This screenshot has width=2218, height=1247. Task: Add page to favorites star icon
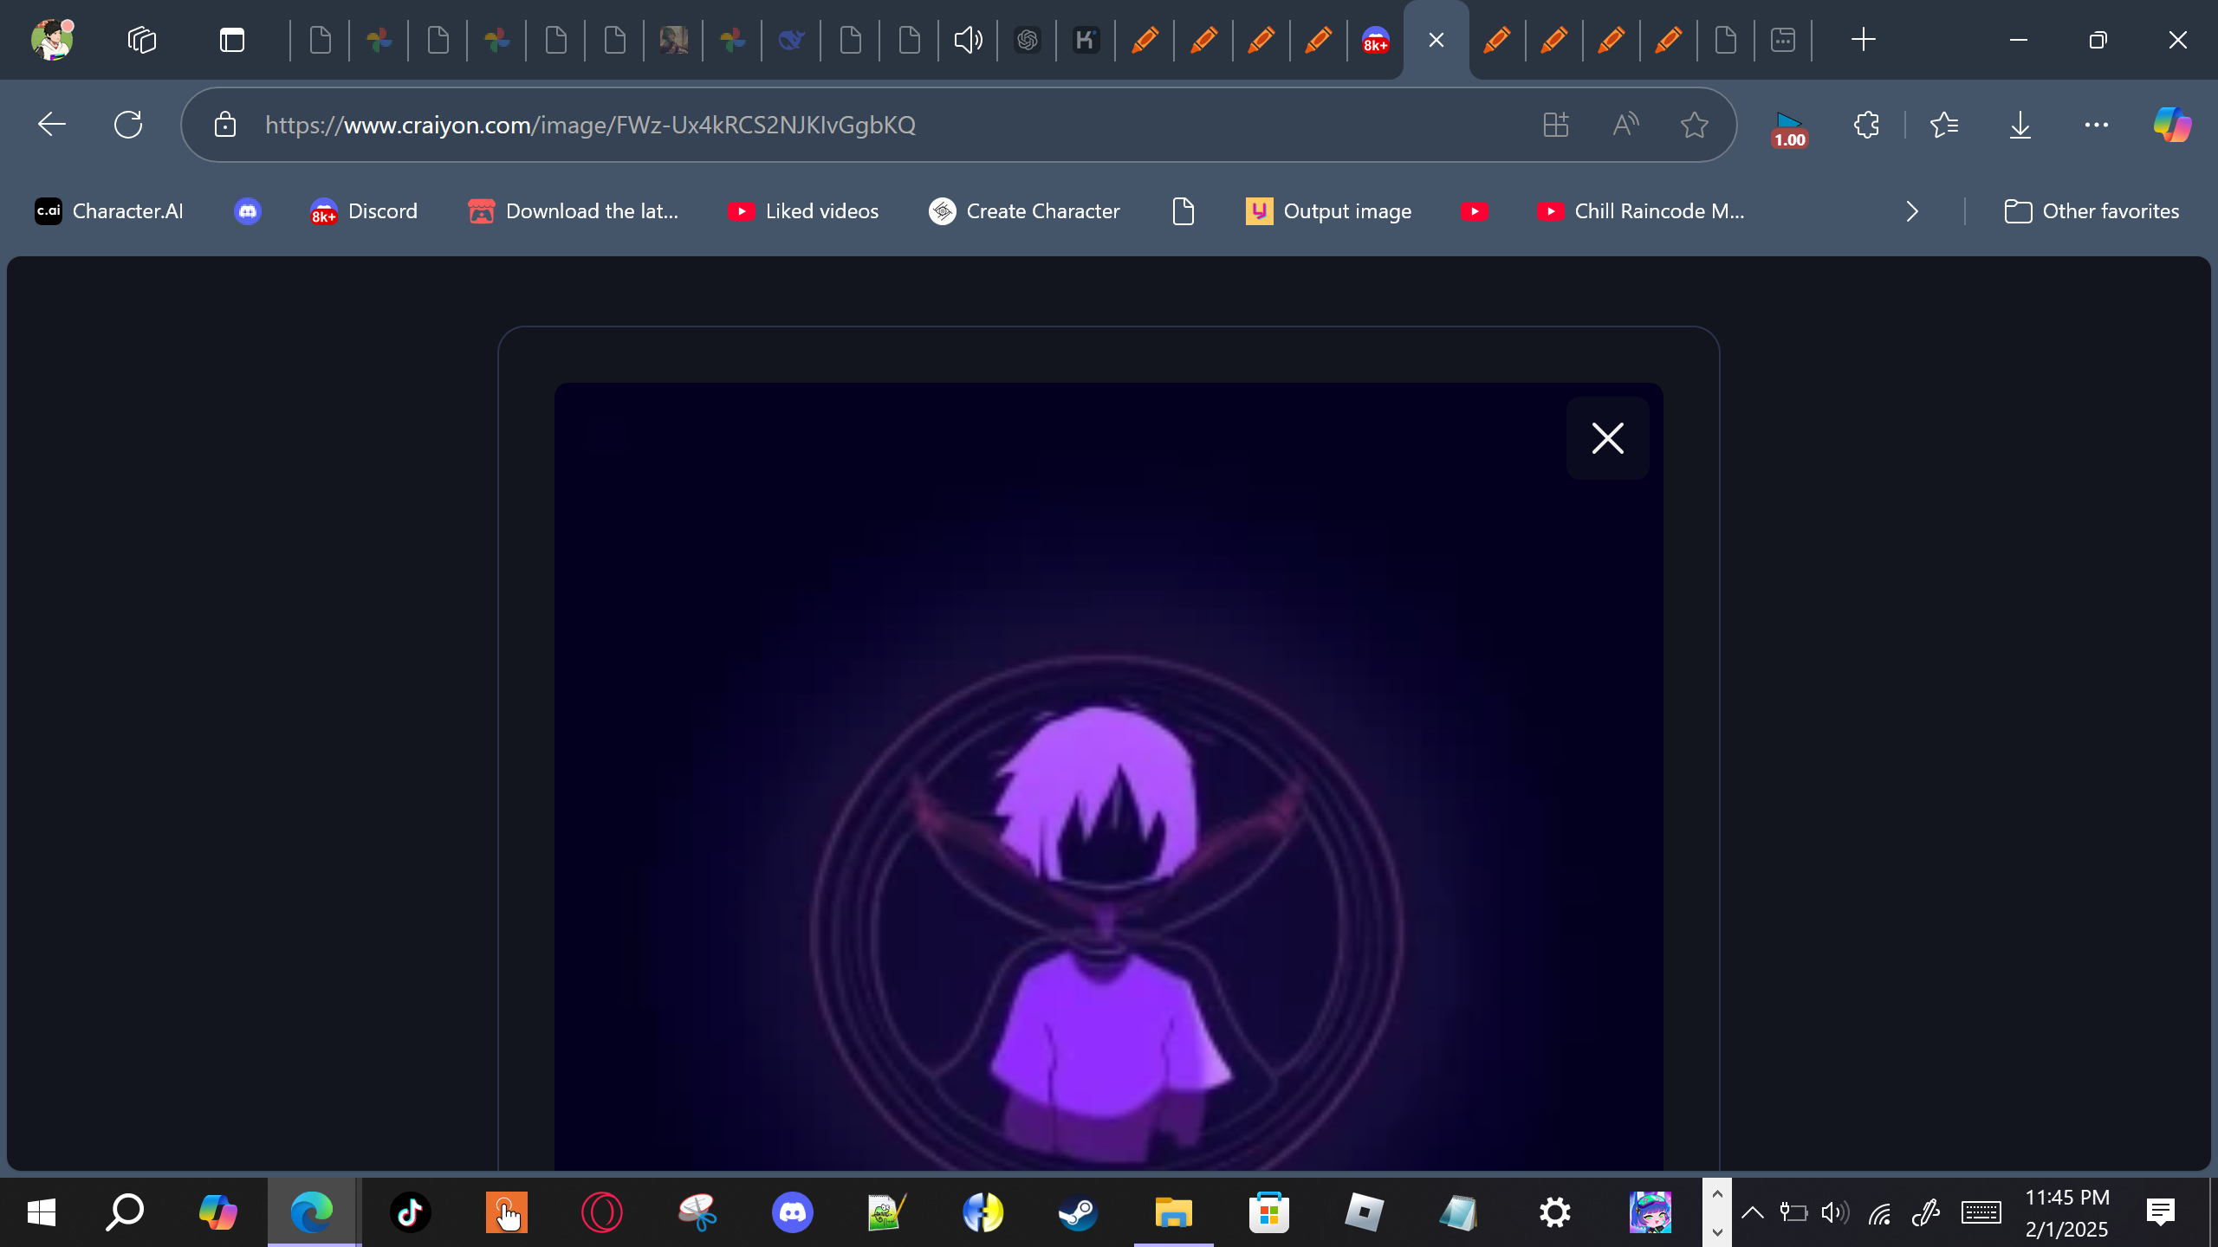(x=1694, y=125)
